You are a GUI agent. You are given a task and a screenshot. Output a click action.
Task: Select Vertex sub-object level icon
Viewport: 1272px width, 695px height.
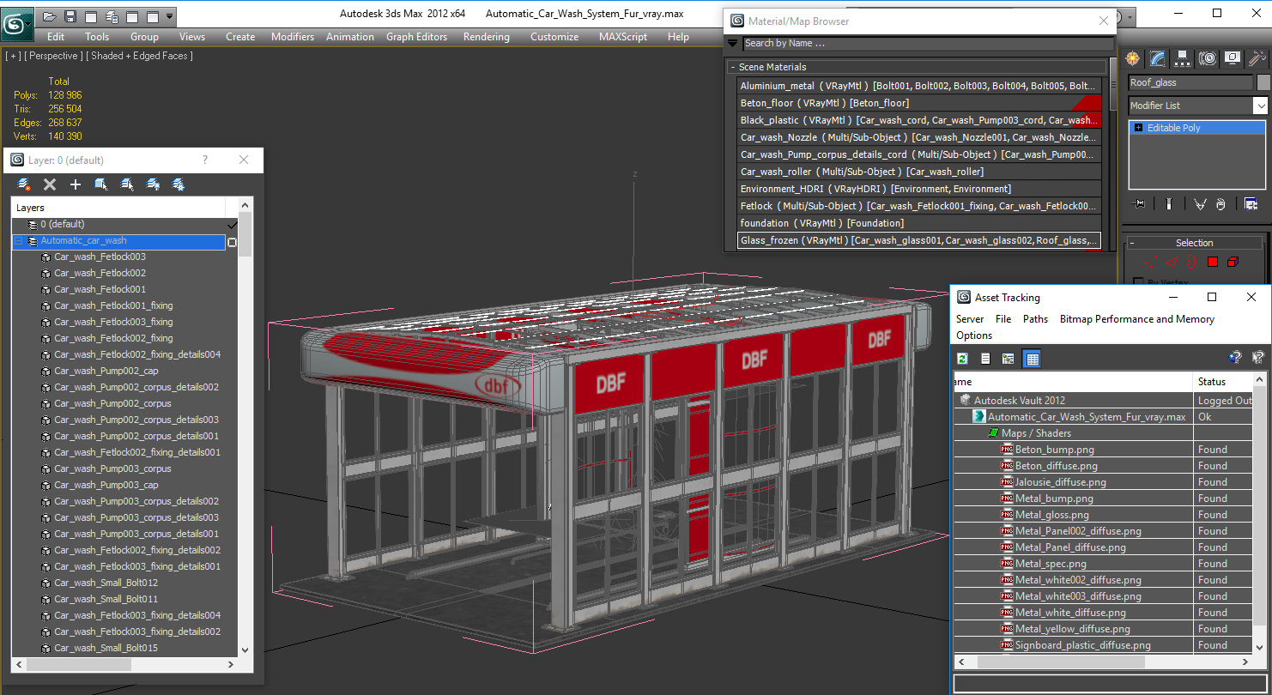[x=1150, y=262]
